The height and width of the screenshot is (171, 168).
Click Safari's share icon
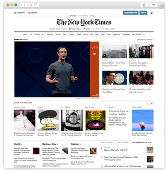click(x=144, y=5)
